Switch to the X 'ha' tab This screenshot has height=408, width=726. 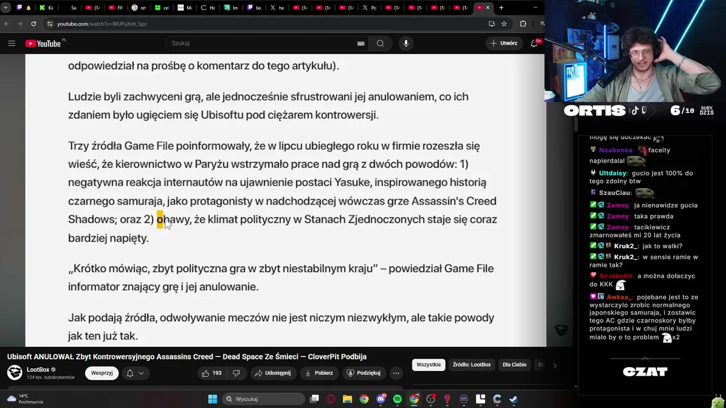[x=277, y=8]
